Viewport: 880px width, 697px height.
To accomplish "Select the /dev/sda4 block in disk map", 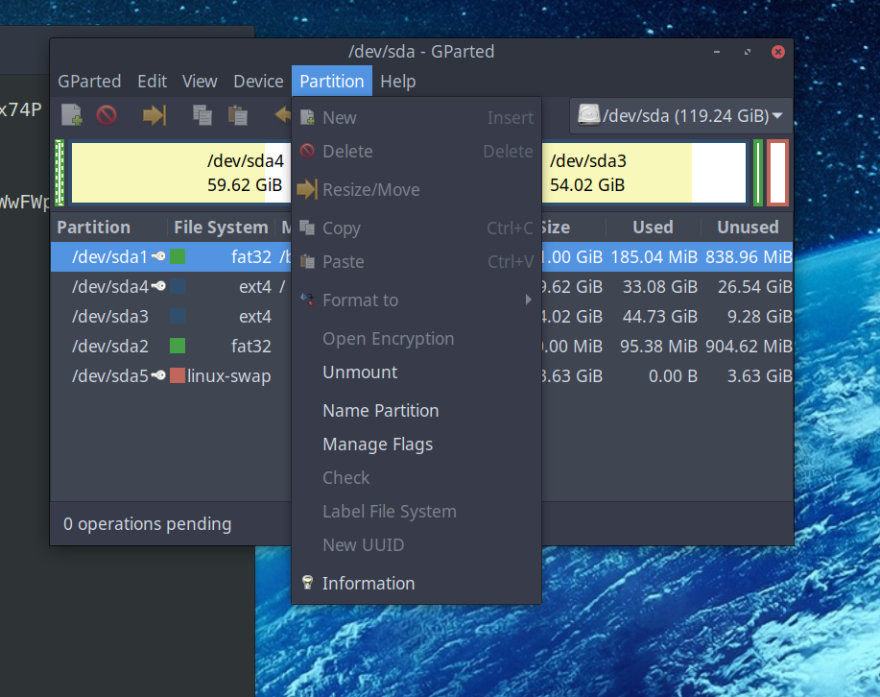I will point(180,173).
